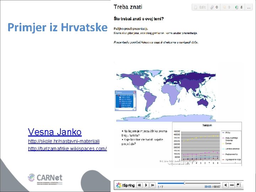Go to previous slide in iSpring player

click(x=139, y=185)
